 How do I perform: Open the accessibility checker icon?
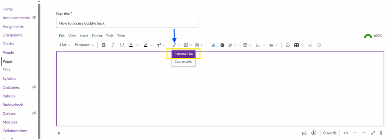pos(314,133)
